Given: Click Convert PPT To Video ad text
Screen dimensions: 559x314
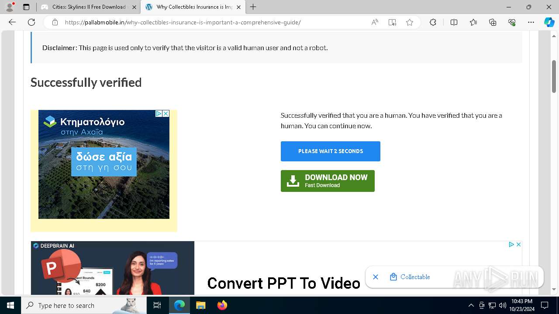Looking at the screenshot, I should pyautogui.click(x=283, y=283).
